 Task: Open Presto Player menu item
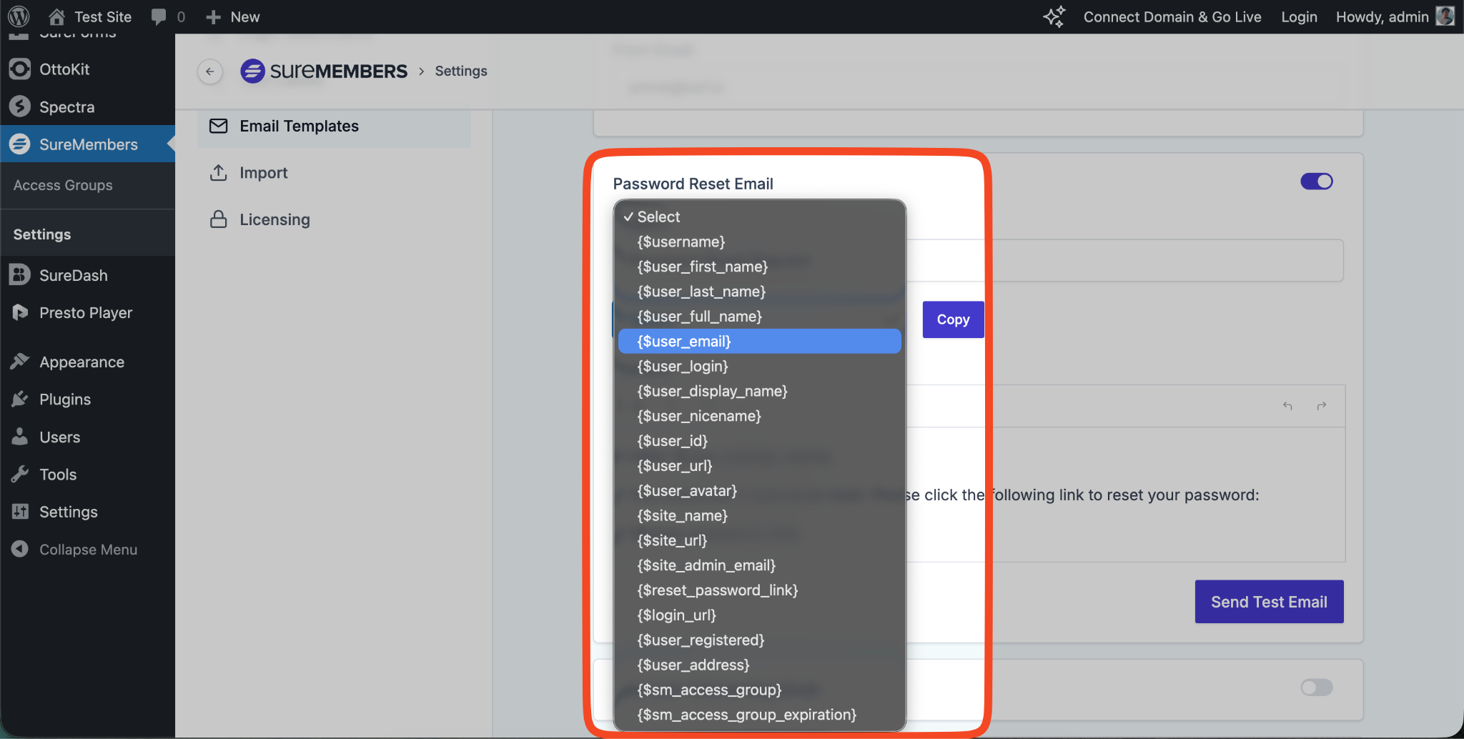[x=86, y=313]
